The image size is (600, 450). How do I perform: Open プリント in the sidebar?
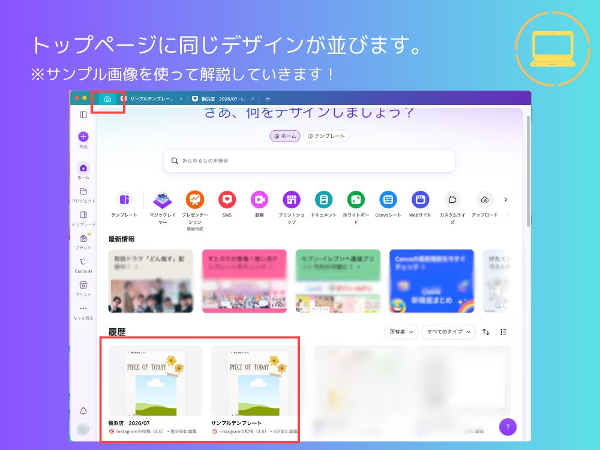(x=83, y=289)
